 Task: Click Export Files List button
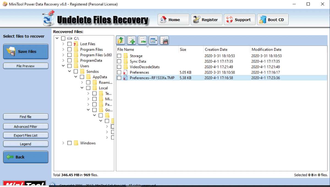[26, 135]
